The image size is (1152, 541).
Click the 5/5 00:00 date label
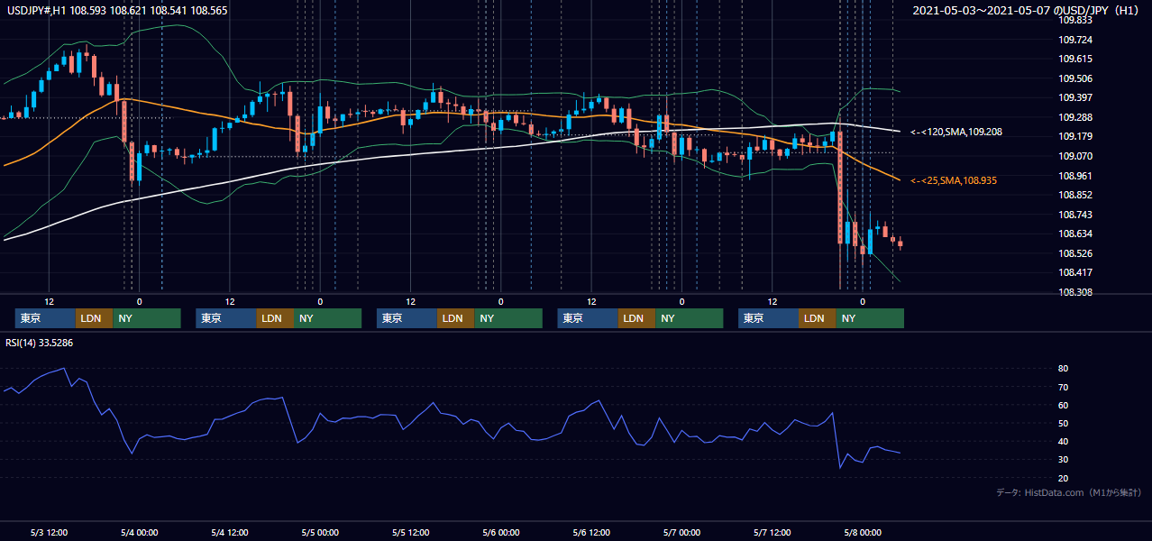coord(320,532)
